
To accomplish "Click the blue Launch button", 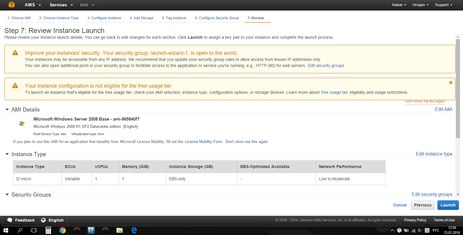I will point(448,205).
